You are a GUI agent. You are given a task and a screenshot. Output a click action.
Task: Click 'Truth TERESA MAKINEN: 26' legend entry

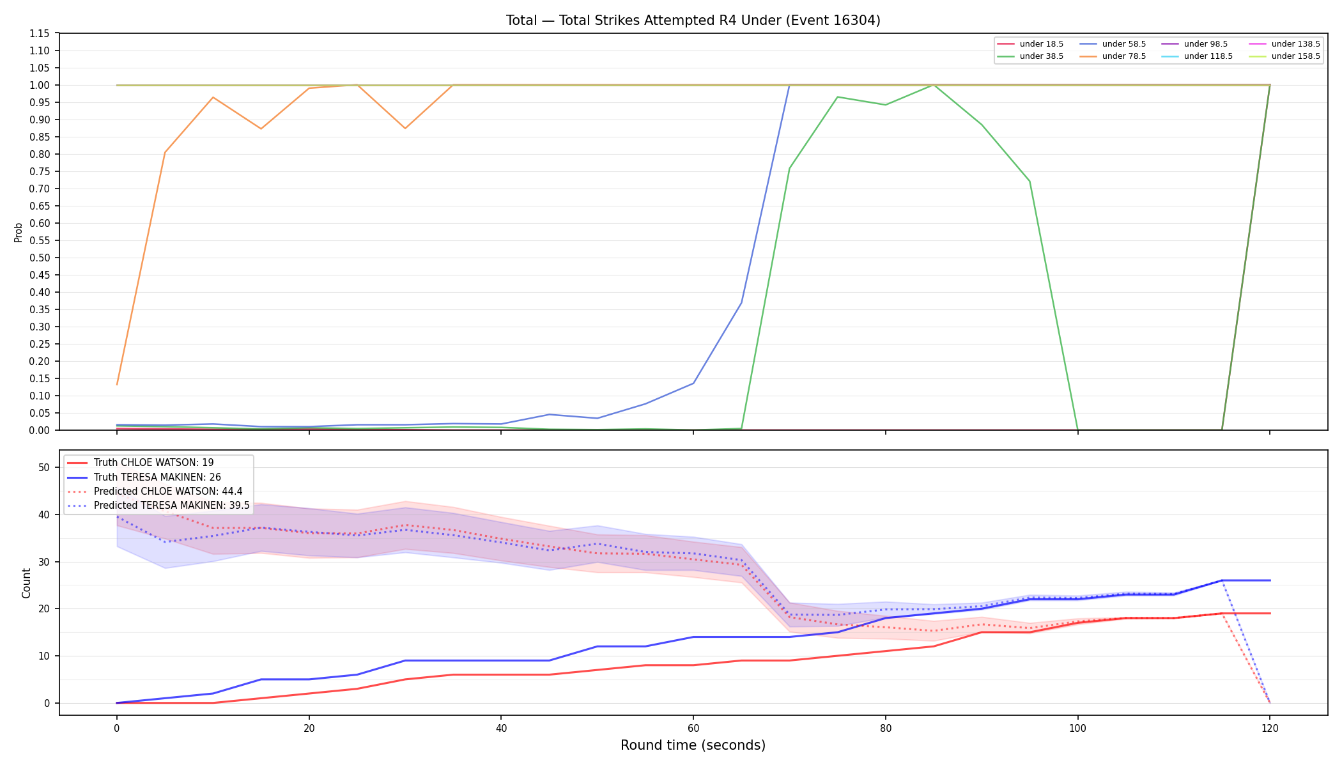144,477
